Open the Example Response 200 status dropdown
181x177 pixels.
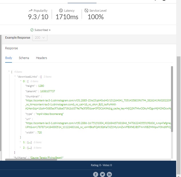pos(40,38)
